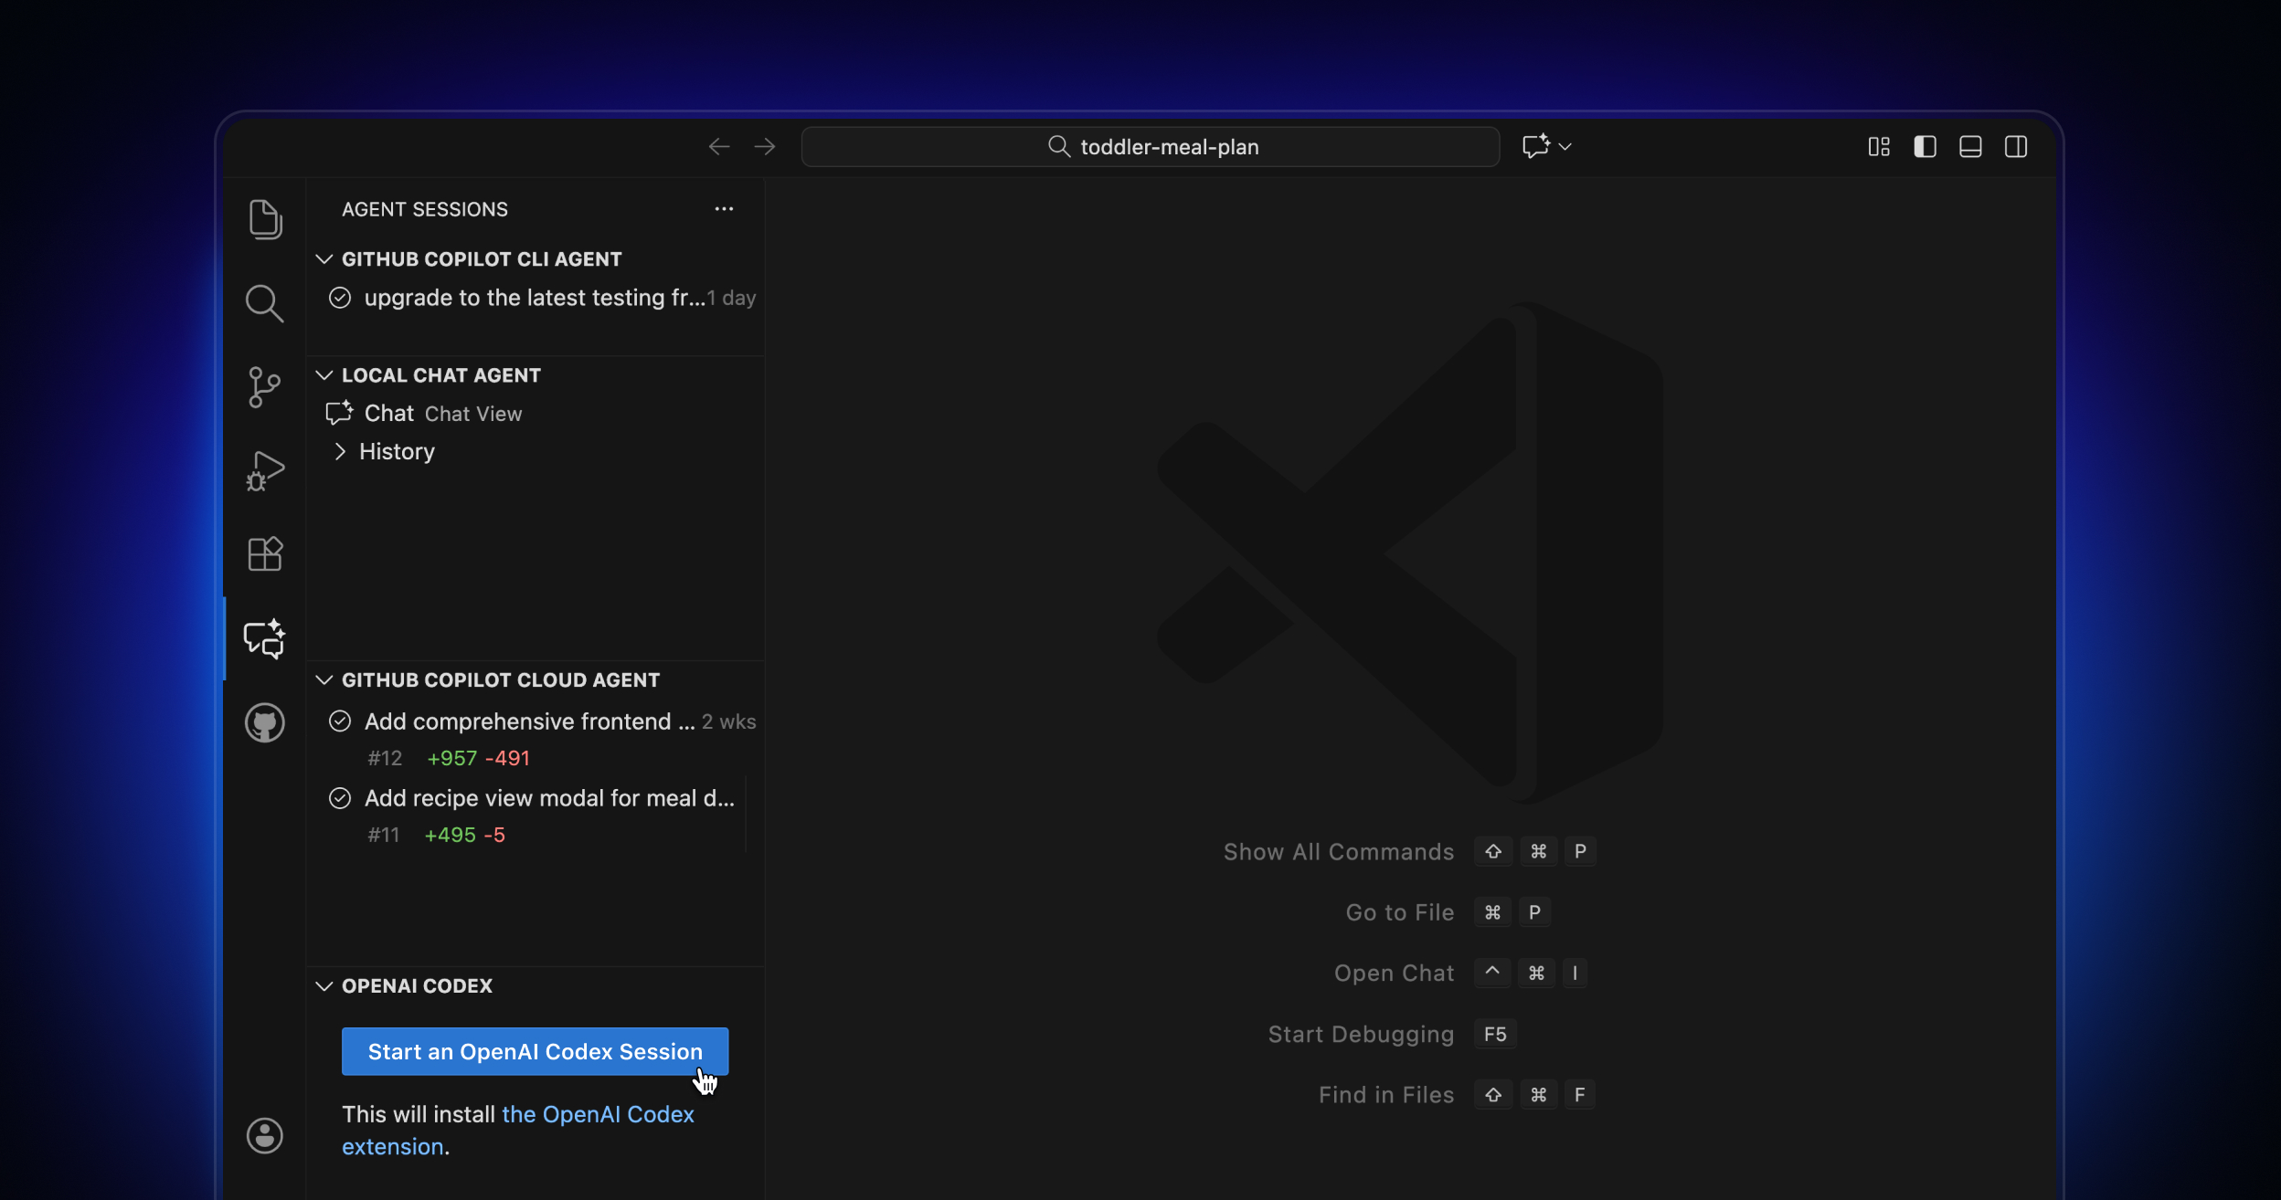Start an OpenAI Codex Session
Image resolution: width=2281 pixels, height=1200 pixels.
pos(535,1051)
